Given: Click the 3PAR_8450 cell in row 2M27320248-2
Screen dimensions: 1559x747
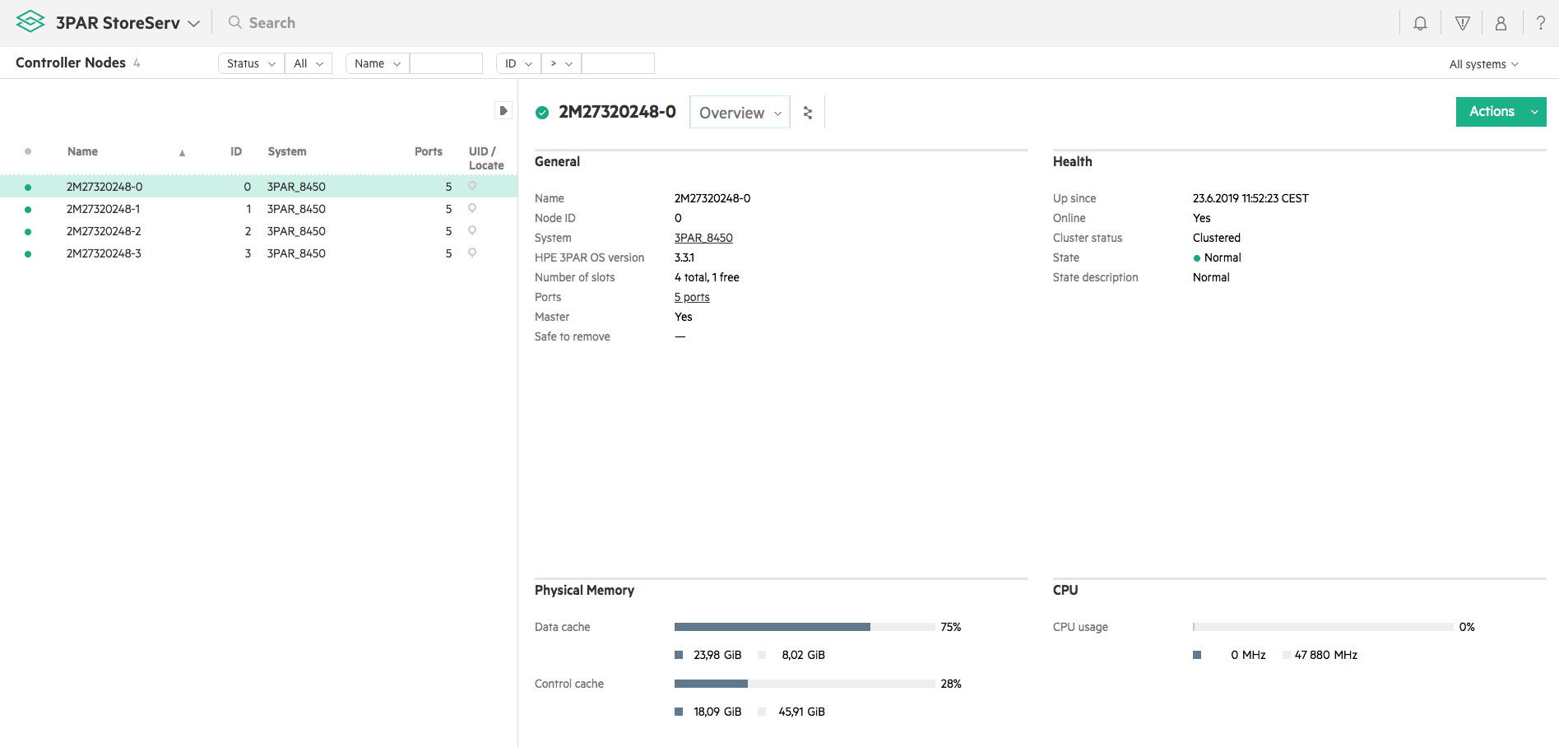Looking at the screenshot, I should (296, 231).
